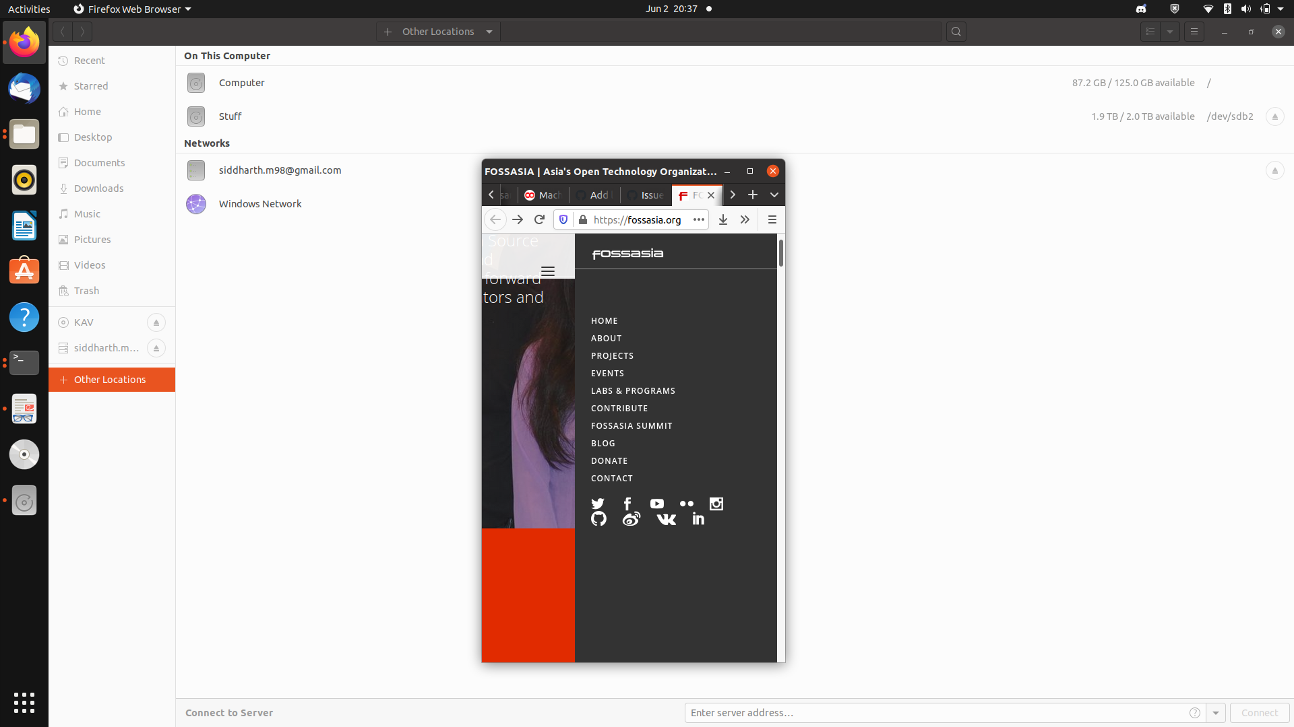Open the Firefox Web Browser menu in top bar
The height and width of the screenshot is (727, 1294).
click(x=131, y=9)
